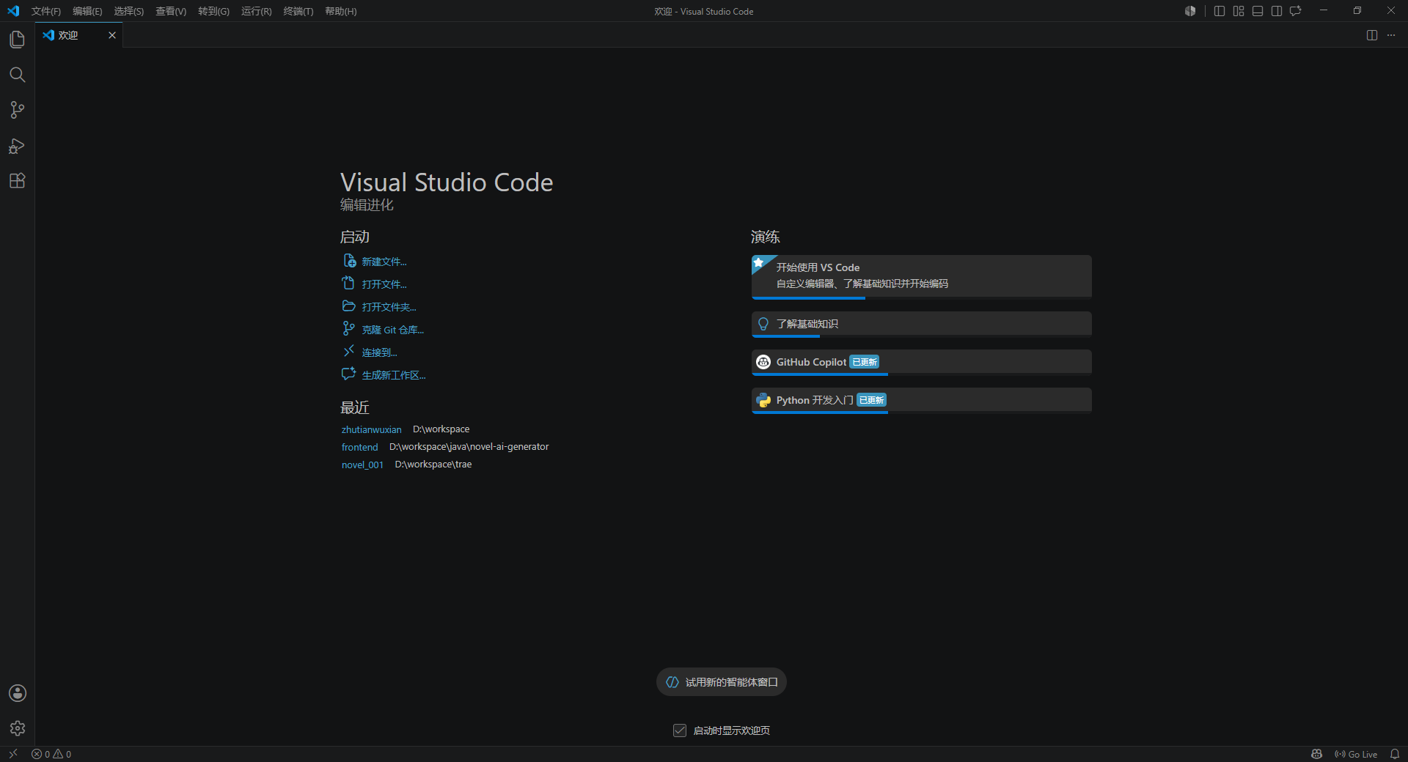The image size is (1408, 762).
Task: Open the Accounts menu in the activity bar
Action: [17, 693]
